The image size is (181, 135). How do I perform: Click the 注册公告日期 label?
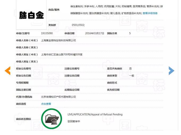72,76
